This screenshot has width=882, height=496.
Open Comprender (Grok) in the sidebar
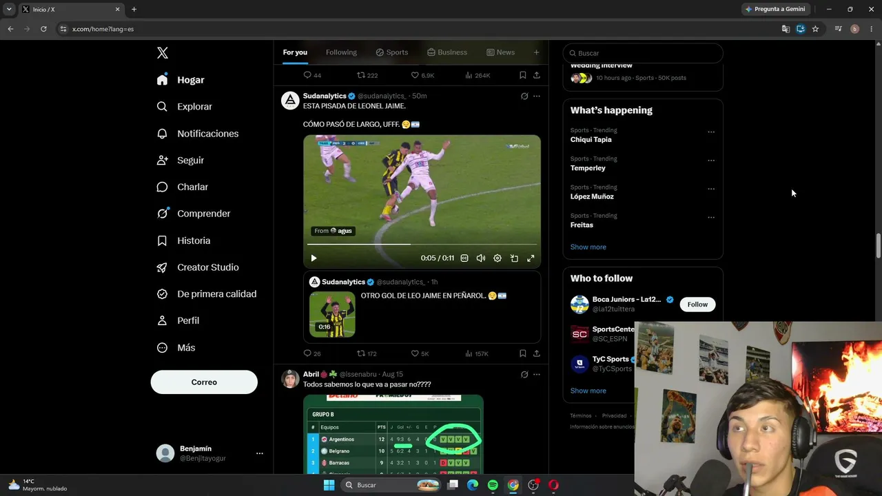pos(193,214)
